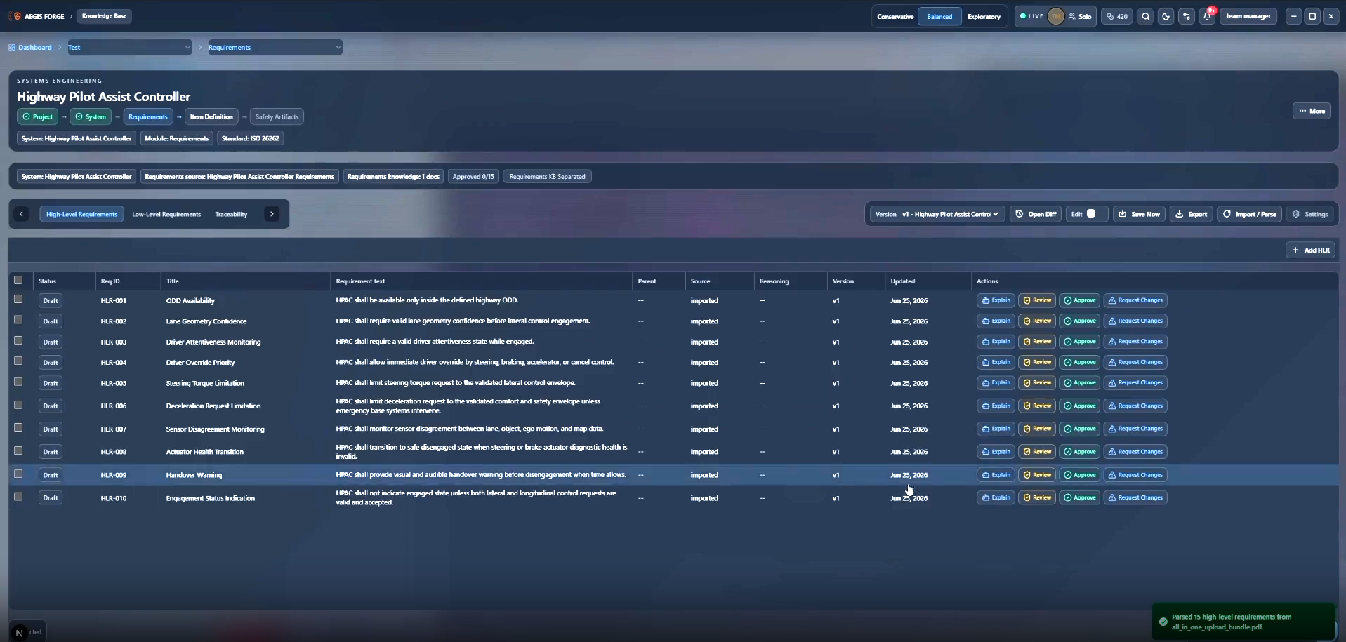This screenshot has height=642, width=1346.
Task: Open search via the magnifier icon
Action: pos(1146,16)
